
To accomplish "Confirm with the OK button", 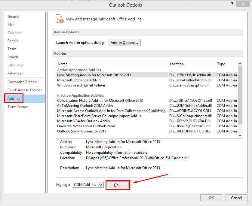I will (x=211, y=198).
